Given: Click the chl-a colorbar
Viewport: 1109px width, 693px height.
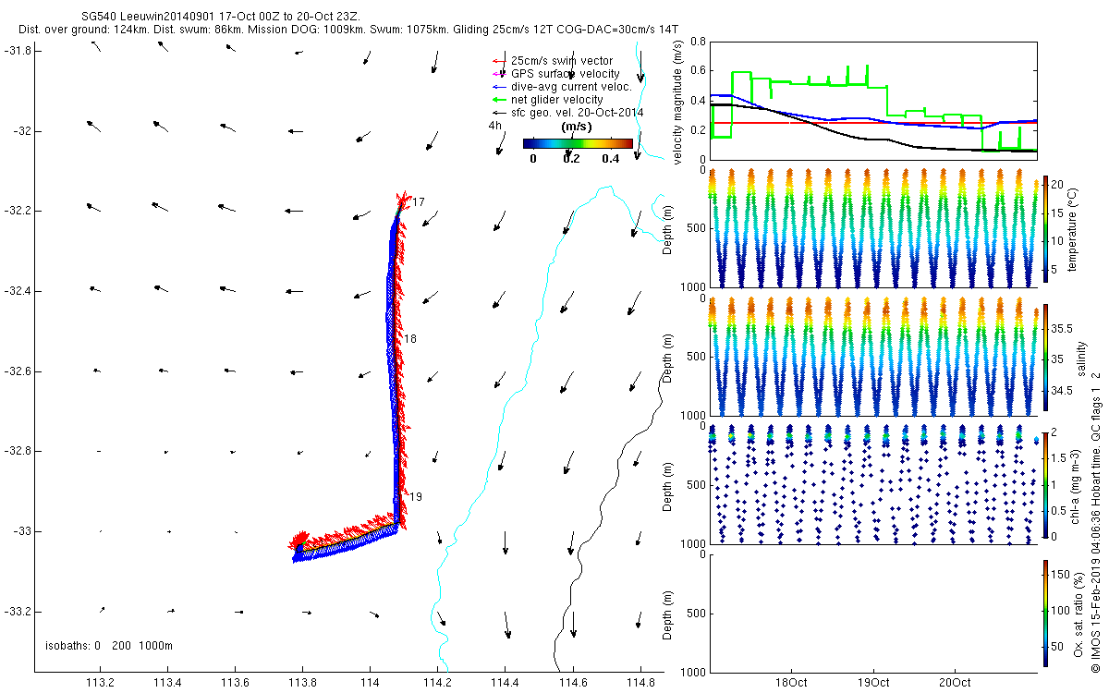Looking at the screenshot, I should pos(1045,484).
